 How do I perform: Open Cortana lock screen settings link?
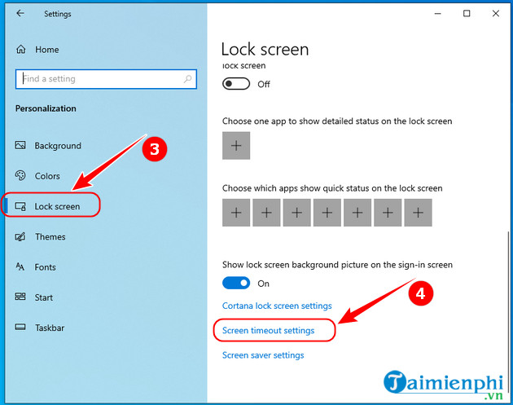coord(277,306)
